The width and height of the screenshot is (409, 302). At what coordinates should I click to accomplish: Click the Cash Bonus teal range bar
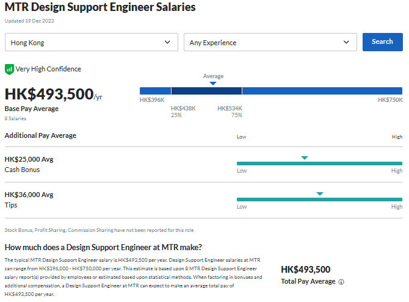point(319,164)
